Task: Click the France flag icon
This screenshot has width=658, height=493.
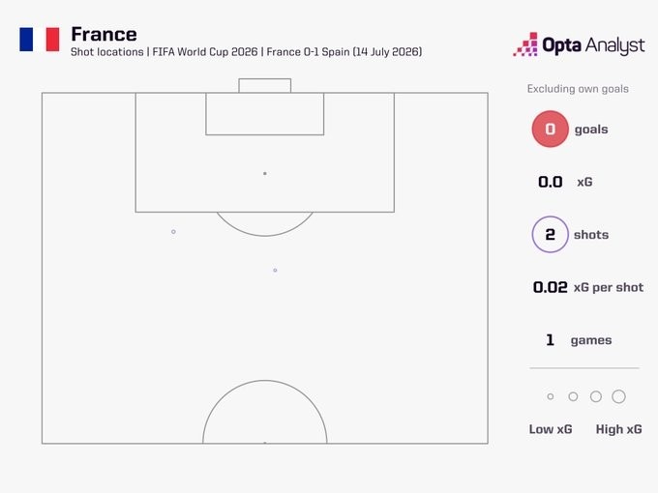Action: coord(40,40)
